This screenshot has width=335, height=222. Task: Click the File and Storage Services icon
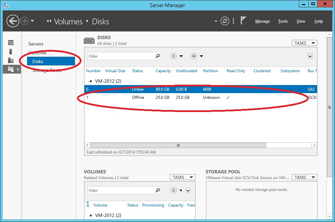[x=10, y=69]
